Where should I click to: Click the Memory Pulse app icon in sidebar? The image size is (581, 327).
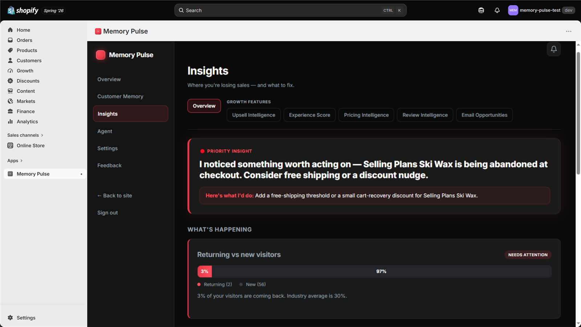[10, 174]
